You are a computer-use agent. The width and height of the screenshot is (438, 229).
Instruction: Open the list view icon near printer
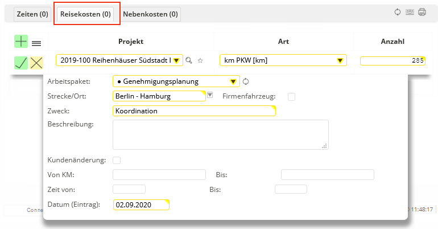coord(410,12)
